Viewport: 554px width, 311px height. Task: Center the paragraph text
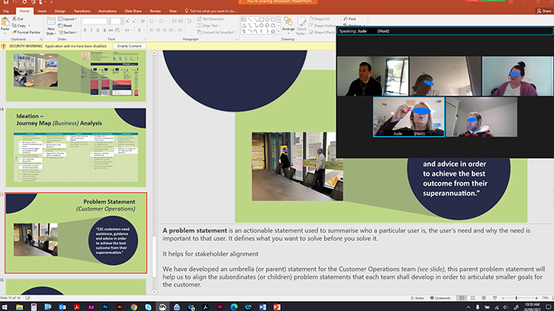point(158,30)
